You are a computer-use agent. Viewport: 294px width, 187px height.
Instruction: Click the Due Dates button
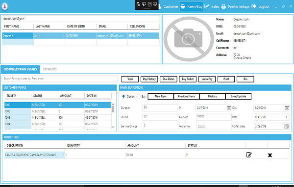tap(169, 79)
